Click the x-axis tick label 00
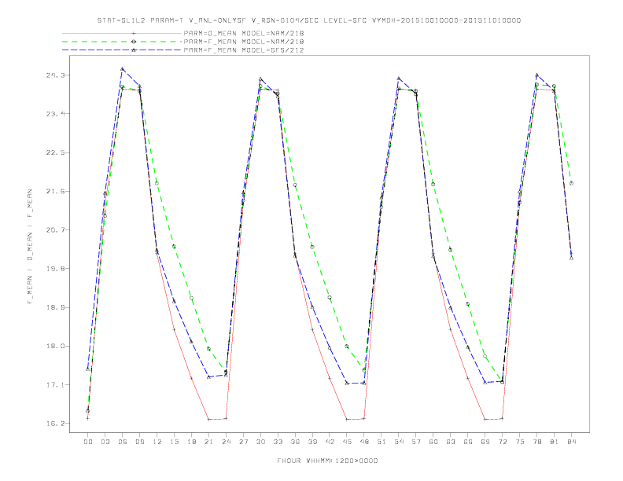 88,442
